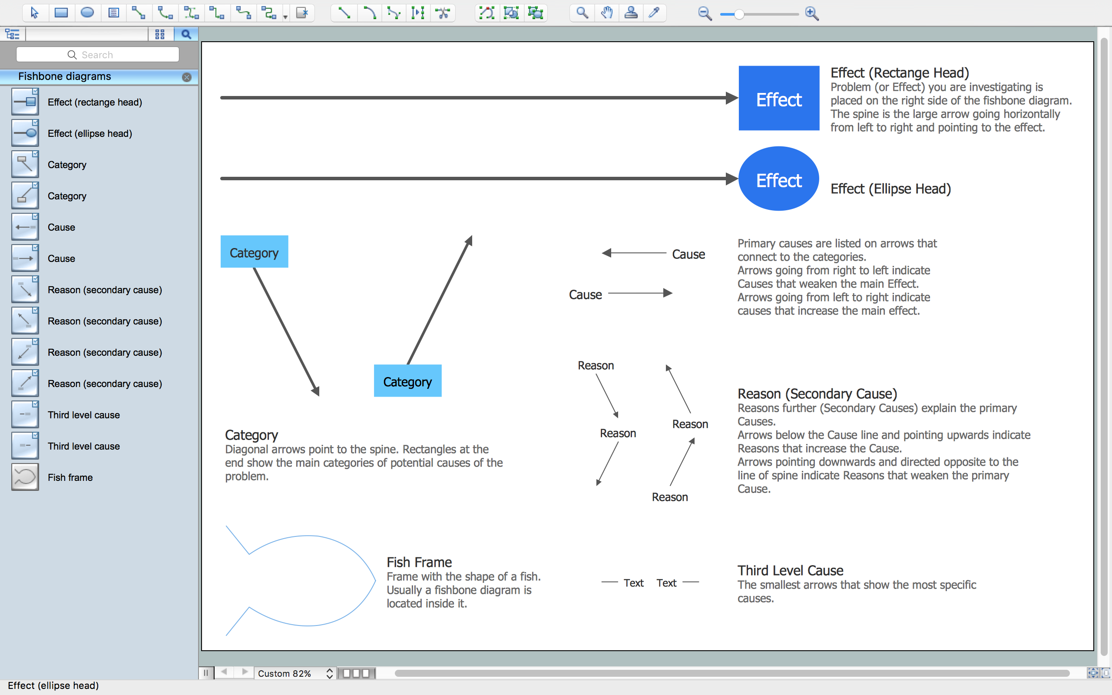
Task: Click the zoom out magnifier icon
Action: click(705, 14)
